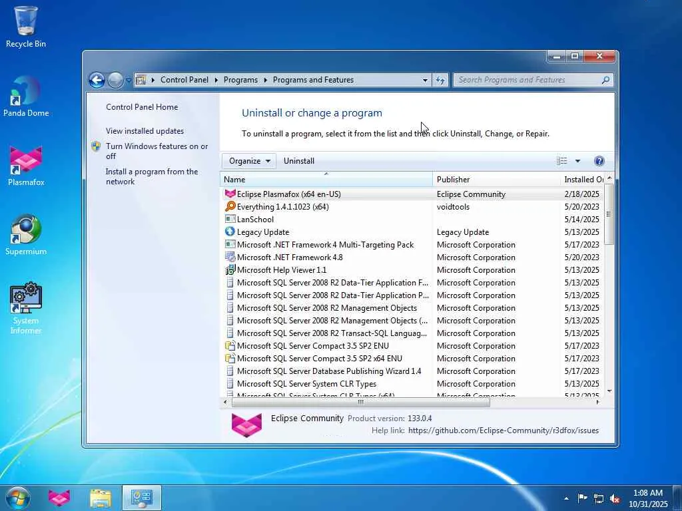Image resolution: width=682 pixels, height=511 pixels.
Task: Expand the view options dropdown arrow
Action: pyautogui.click(x=577, y=161)
